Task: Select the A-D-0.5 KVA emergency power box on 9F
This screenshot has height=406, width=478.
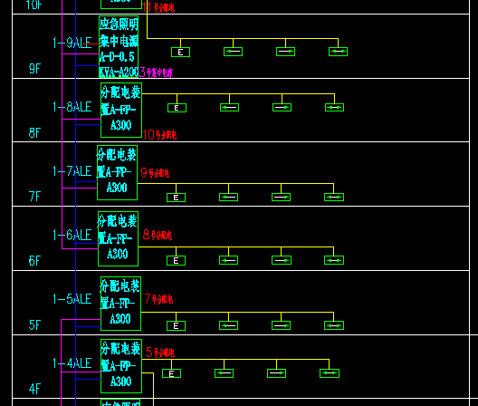Action: (119, 47)
